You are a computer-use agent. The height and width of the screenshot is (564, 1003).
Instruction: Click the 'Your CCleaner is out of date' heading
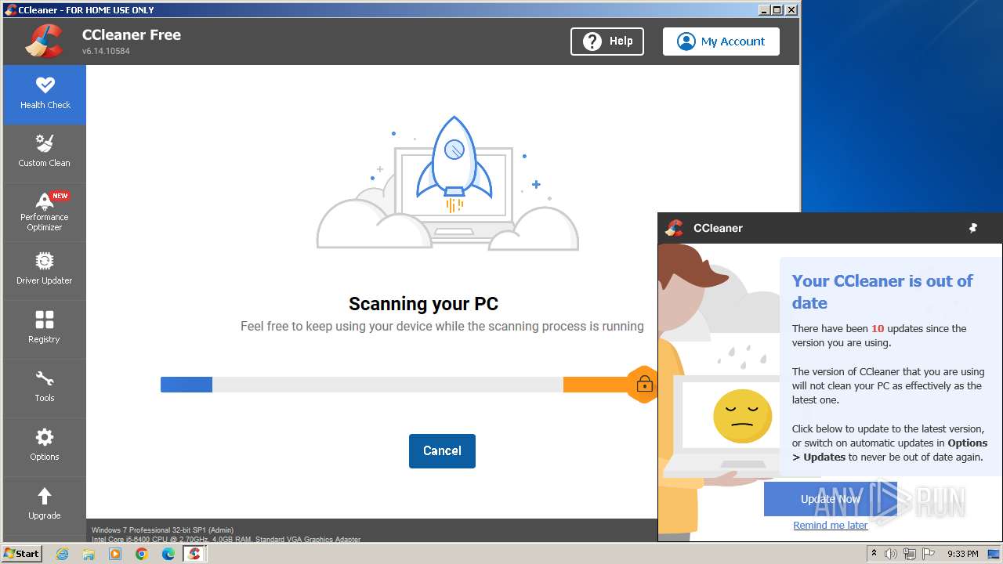coord(882,292)
